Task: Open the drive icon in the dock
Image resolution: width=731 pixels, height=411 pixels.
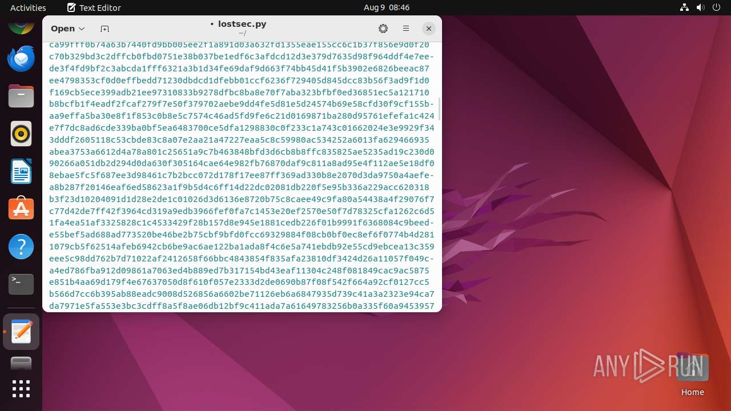Action: pos(21,363)
